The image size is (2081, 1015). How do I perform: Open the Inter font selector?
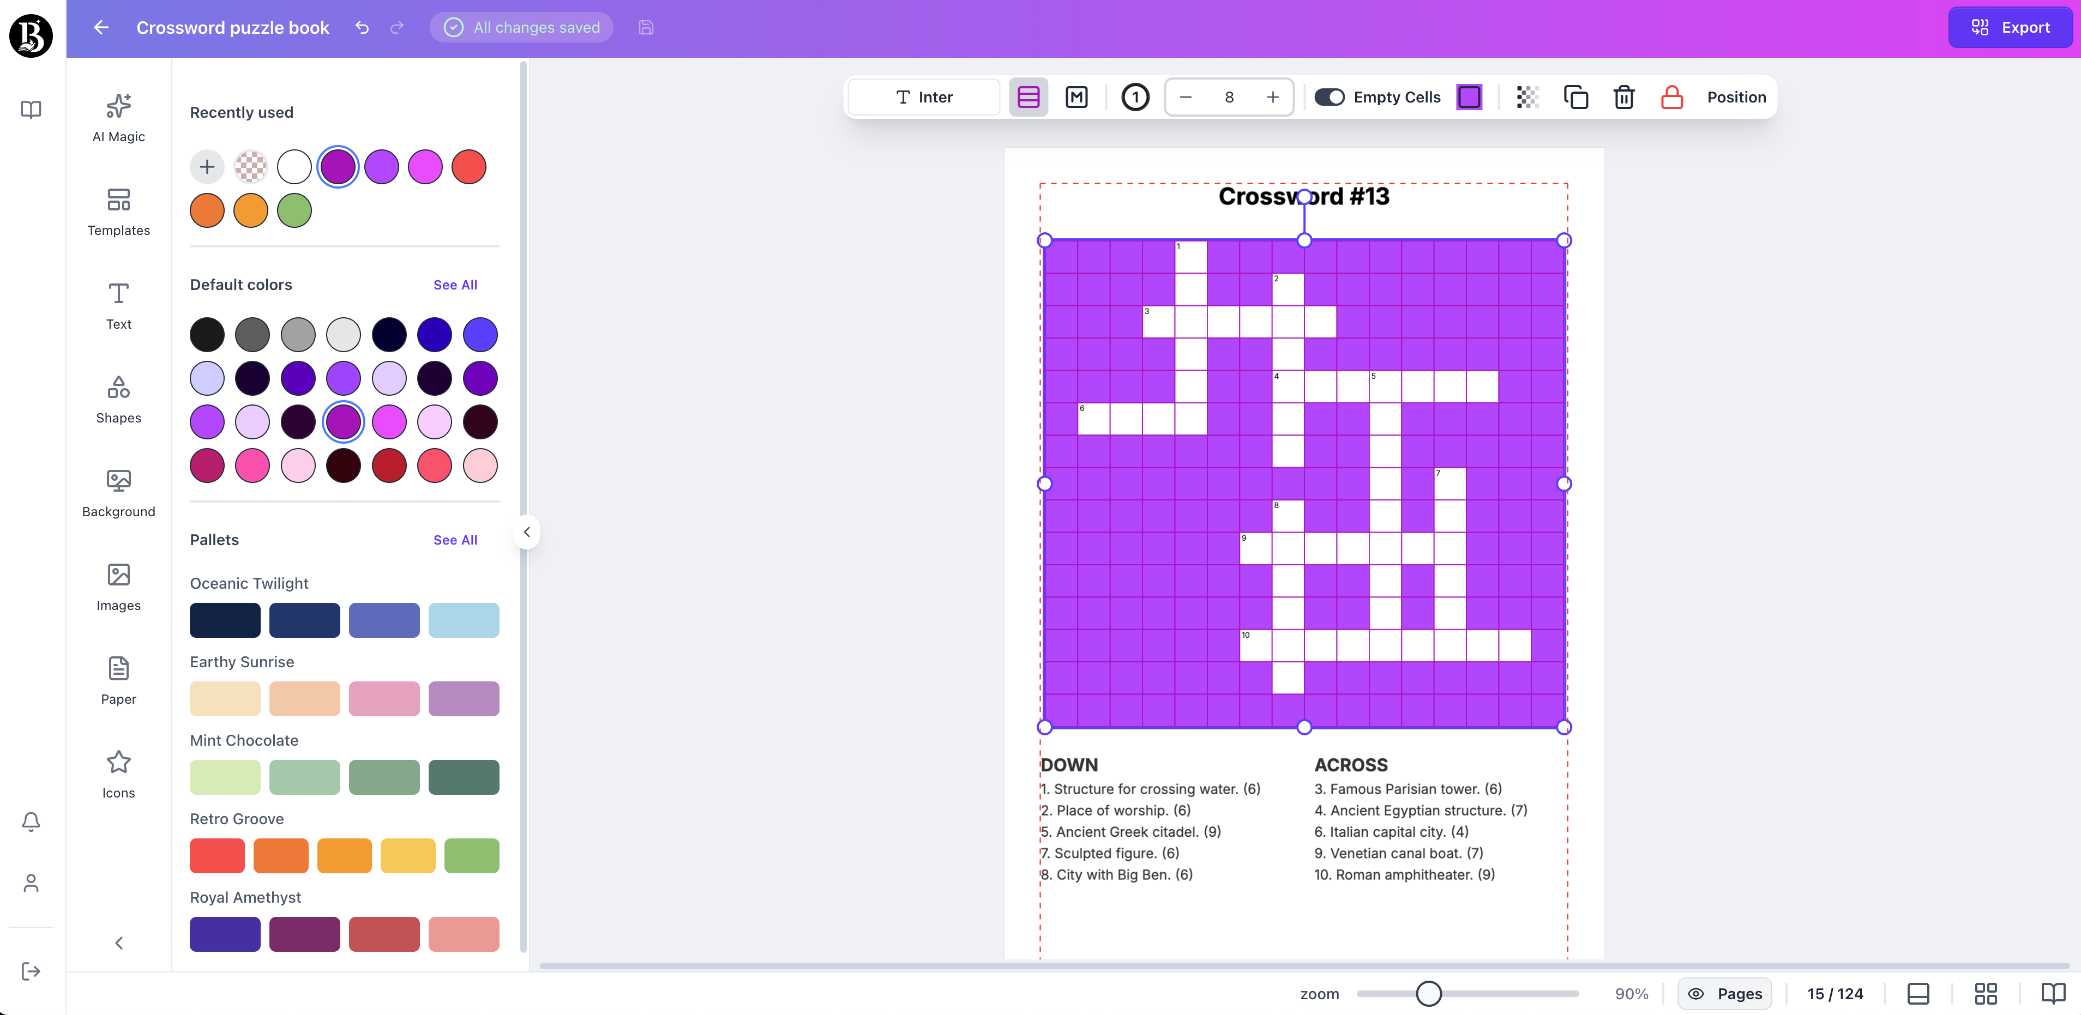tap(923, 97)
